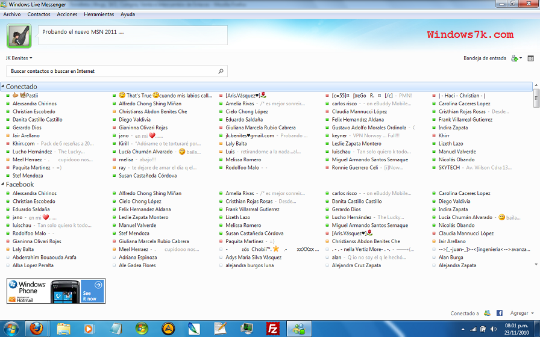The width and height of the screenshot is (540, 337).
Task: Click the network signal tray icon
Action: [474, 329]
